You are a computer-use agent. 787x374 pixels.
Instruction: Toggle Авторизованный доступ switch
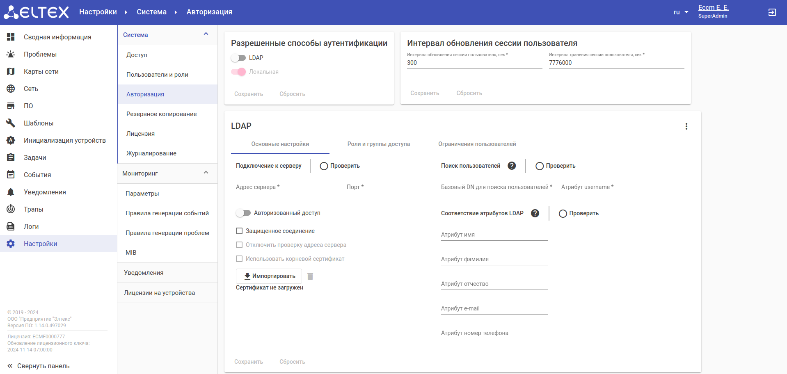tap(243, 213)
